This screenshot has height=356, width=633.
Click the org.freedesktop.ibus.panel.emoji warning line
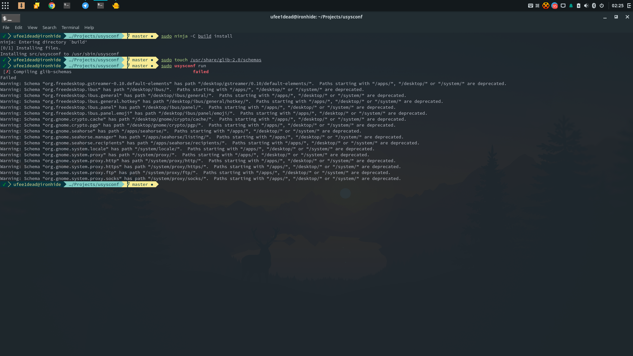pos(214,113)
